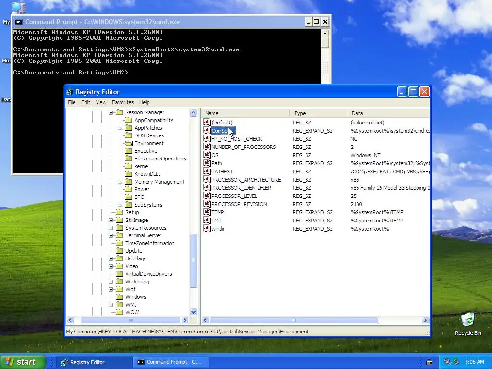Open the Favorites menu
Image resolution: width=492 pixels, height=369 pixels.
(123, 102)
